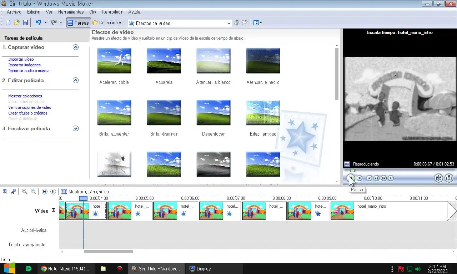
Task: Click Crear títulos o créditos link
Action: pos(28,113)
